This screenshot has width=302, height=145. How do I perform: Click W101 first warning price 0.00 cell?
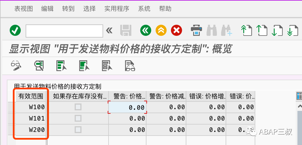tap(128, 119)
